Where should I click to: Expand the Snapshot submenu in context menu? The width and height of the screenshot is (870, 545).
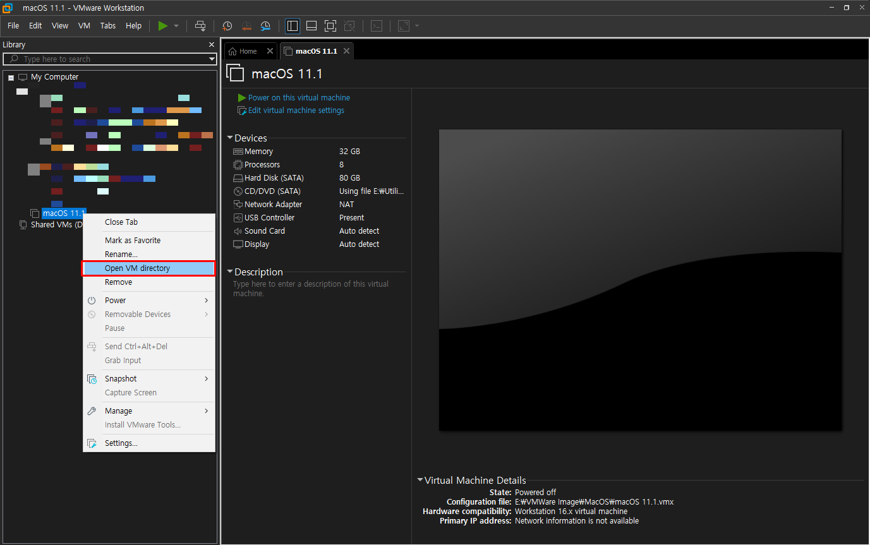coord(148,379)
